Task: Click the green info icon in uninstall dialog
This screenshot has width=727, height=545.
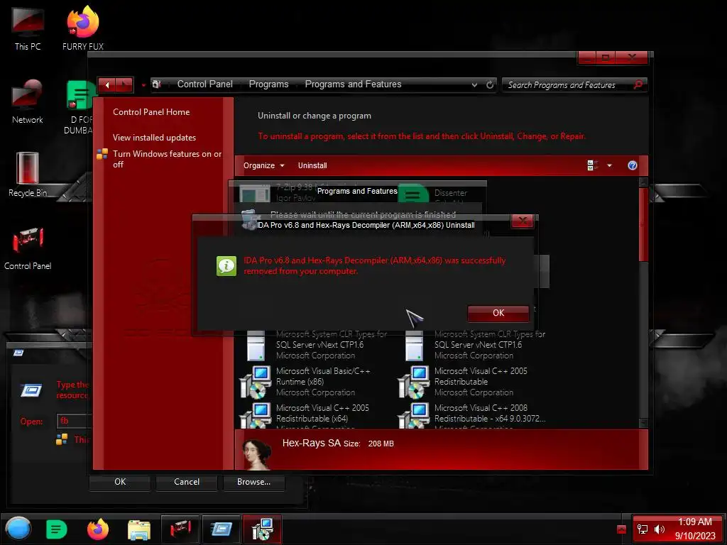Action: [x=226, y=265]
